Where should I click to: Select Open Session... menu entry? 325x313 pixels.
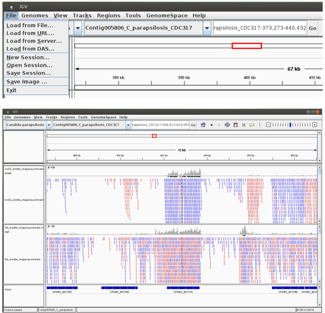(29, 65)
